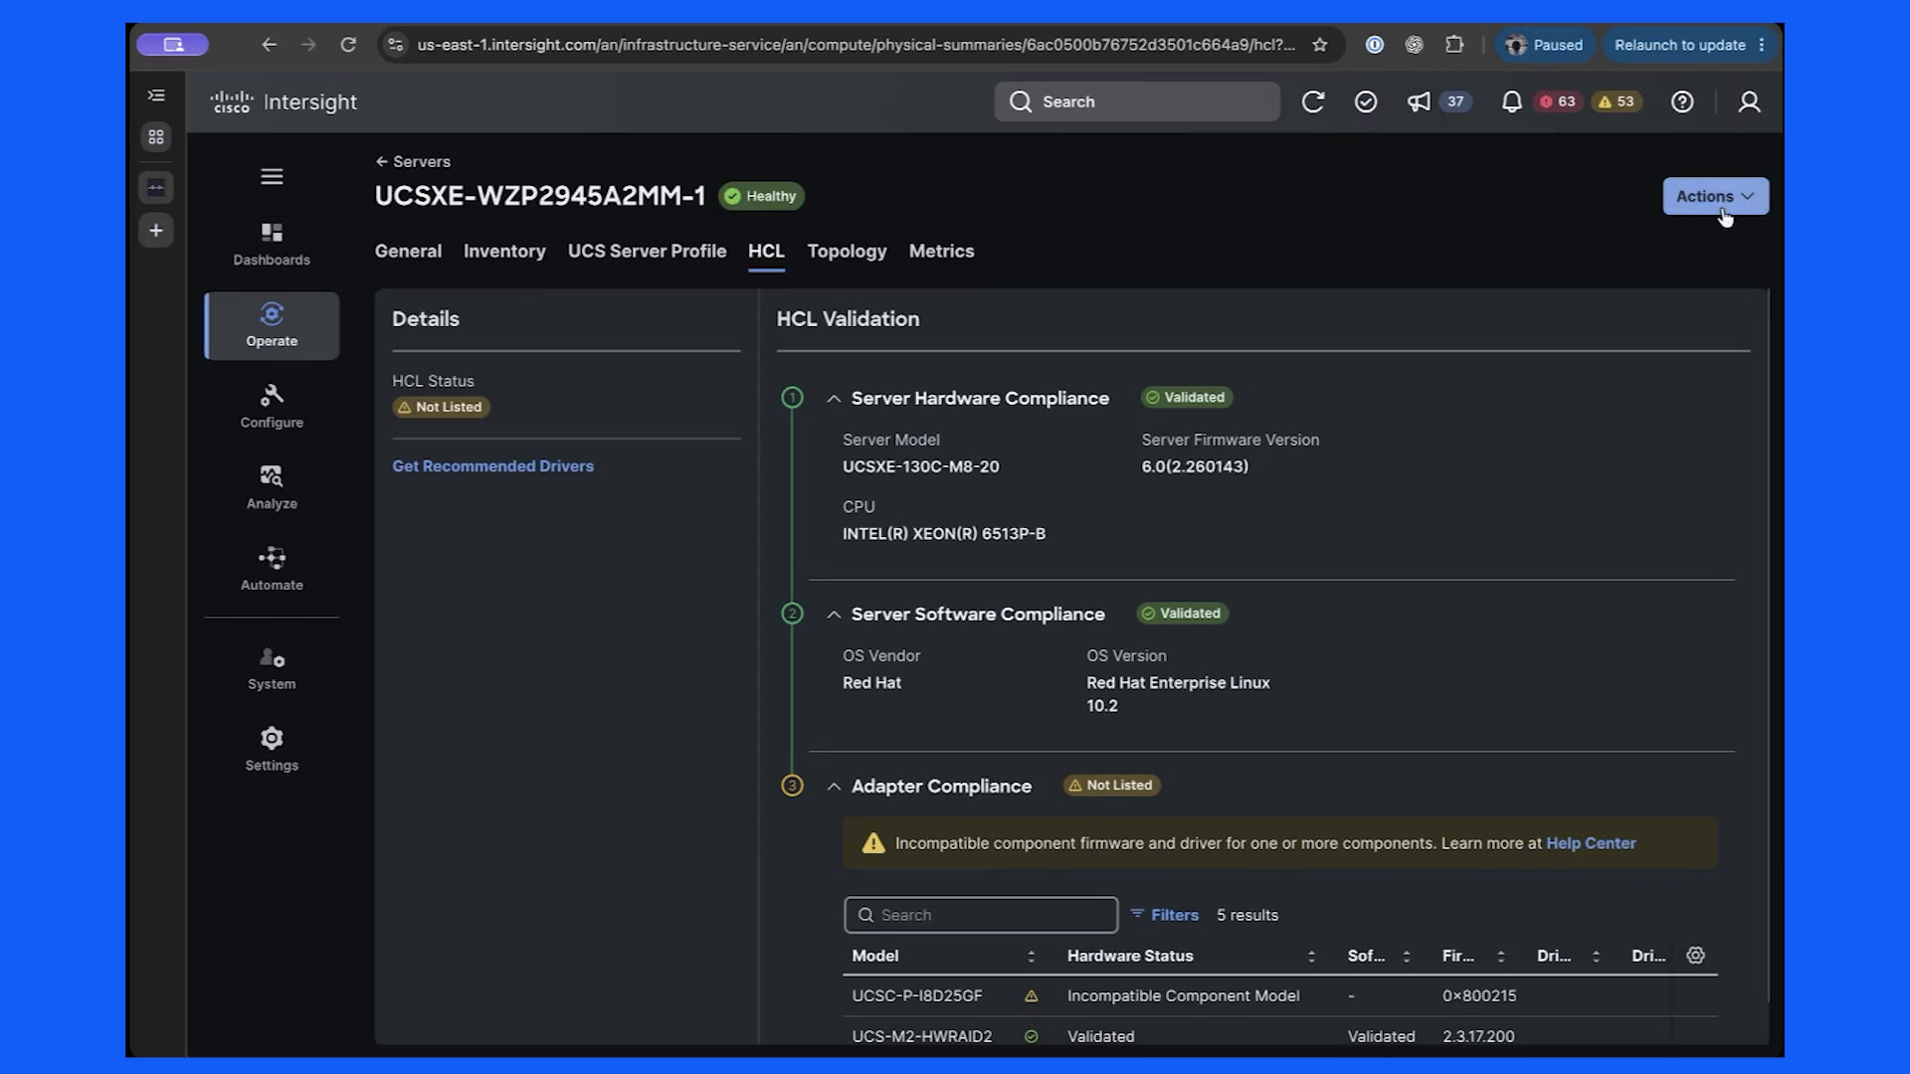Collapse the hamburger navigation menu

click(x=272, y=177)
